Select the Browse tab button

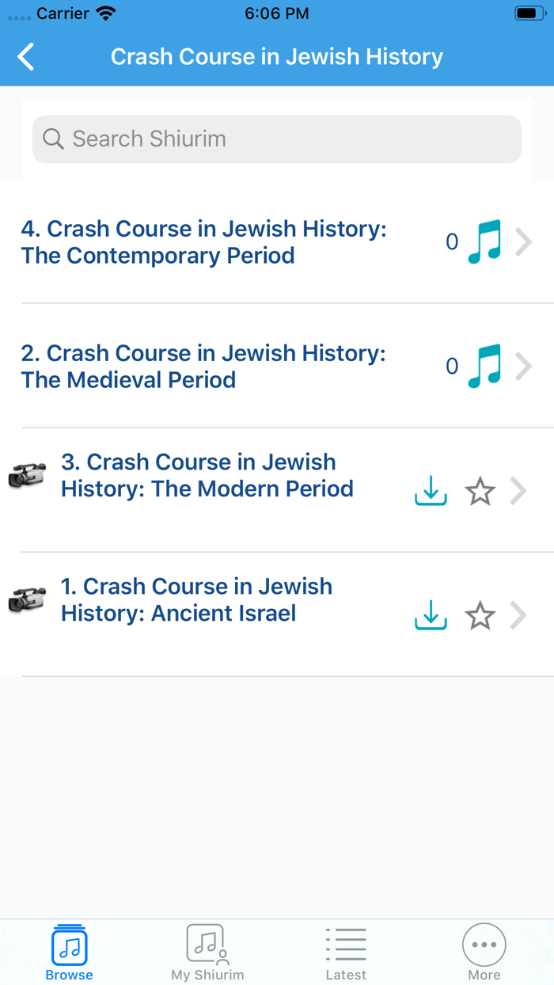[69, 950]
